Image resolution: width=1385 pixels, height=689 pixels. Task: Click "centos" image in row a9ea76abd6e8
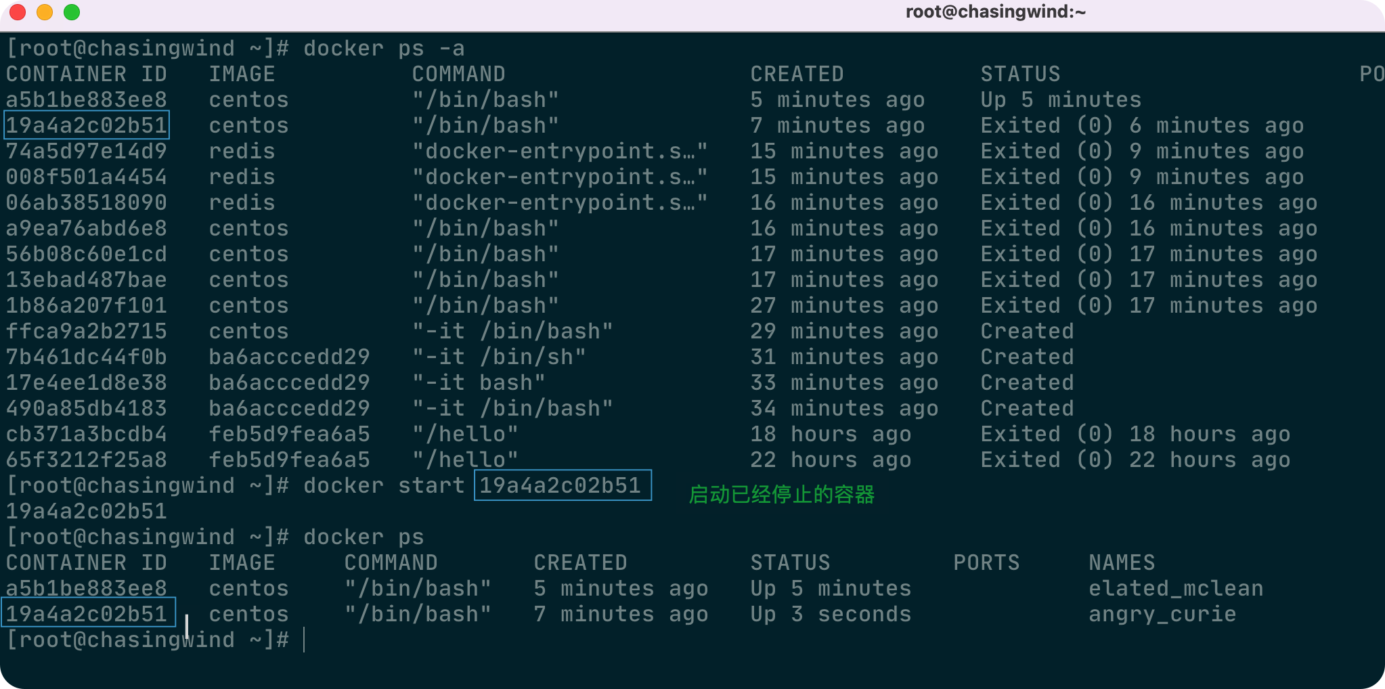pyautogui.click(x=248, y=228)
